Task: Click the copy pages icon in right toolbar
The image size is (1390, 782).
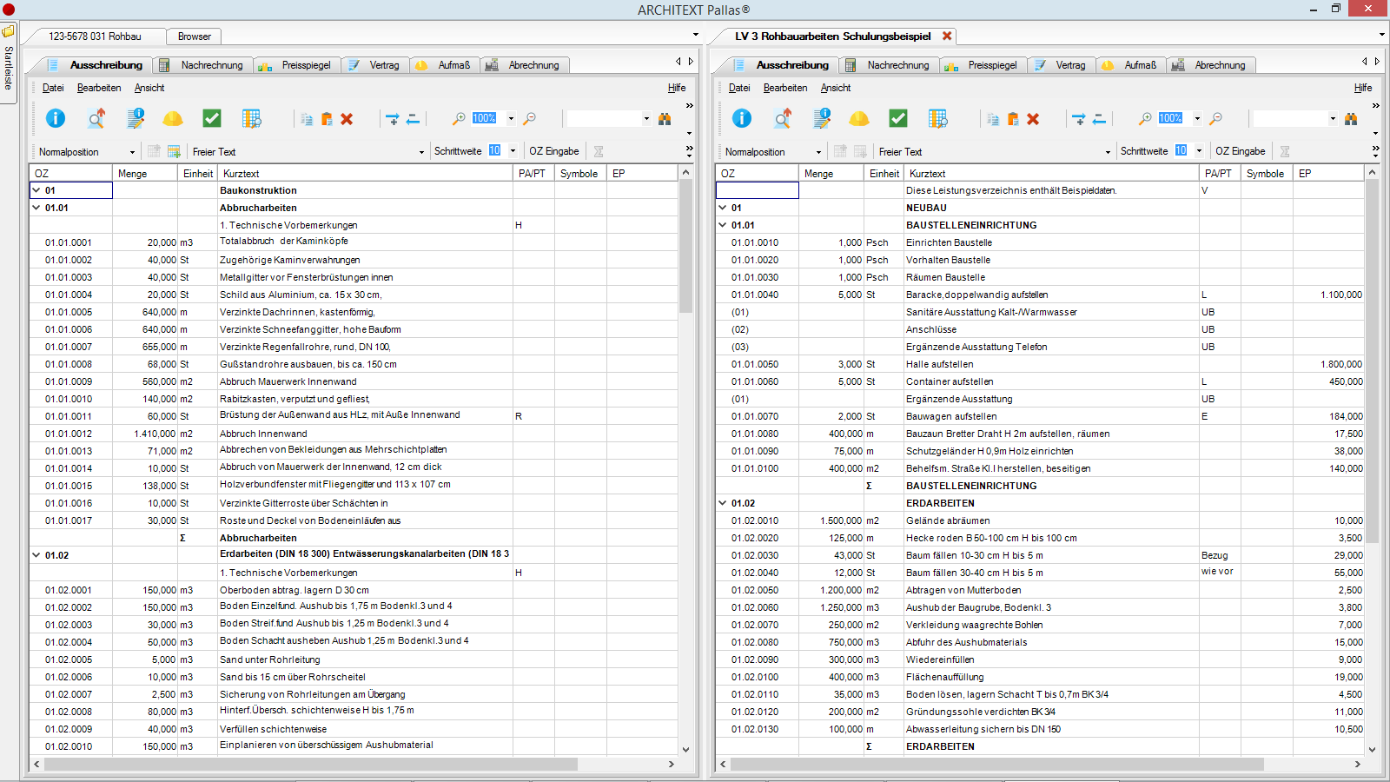Action: pos(993,119)
